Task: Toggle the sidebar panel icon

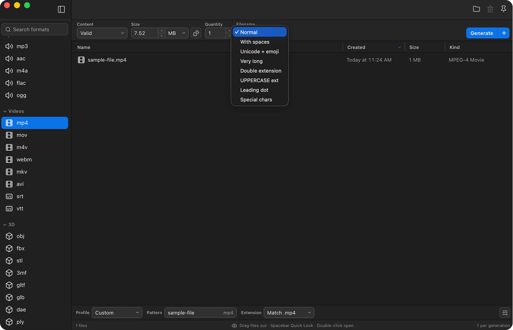Action: (61, 9)
